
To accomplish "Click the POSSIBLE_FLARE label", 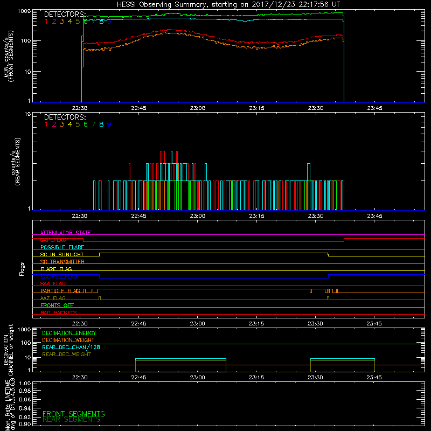I will 62,247.
